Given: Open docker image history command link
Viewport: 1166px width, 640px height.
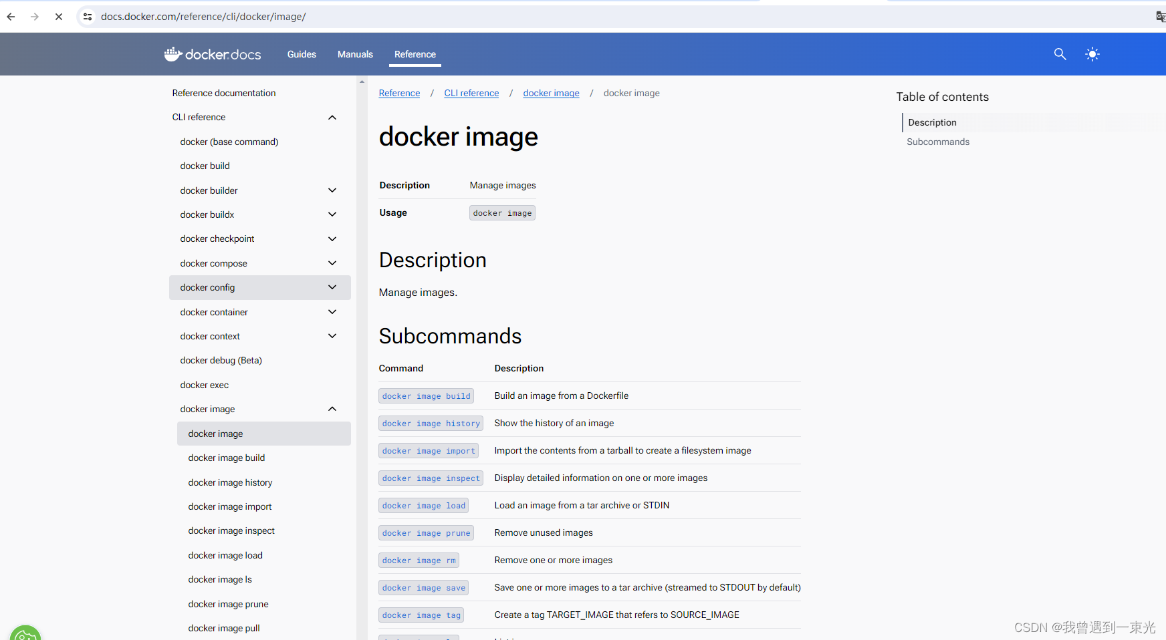Looking at the screenshot, I should [431, 424].
